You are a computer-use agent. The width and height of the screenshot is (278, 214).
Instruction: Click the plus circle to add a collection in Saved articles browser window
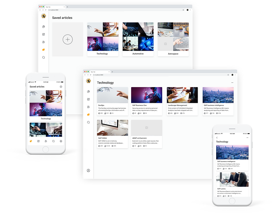click(67, 39)
